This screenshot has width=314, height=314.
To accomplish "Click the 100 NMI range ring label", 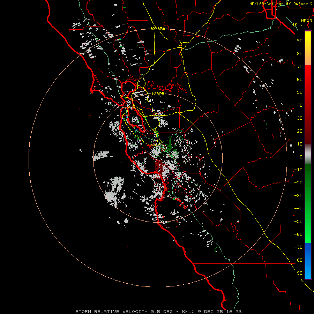I will [x=158, y=29].
